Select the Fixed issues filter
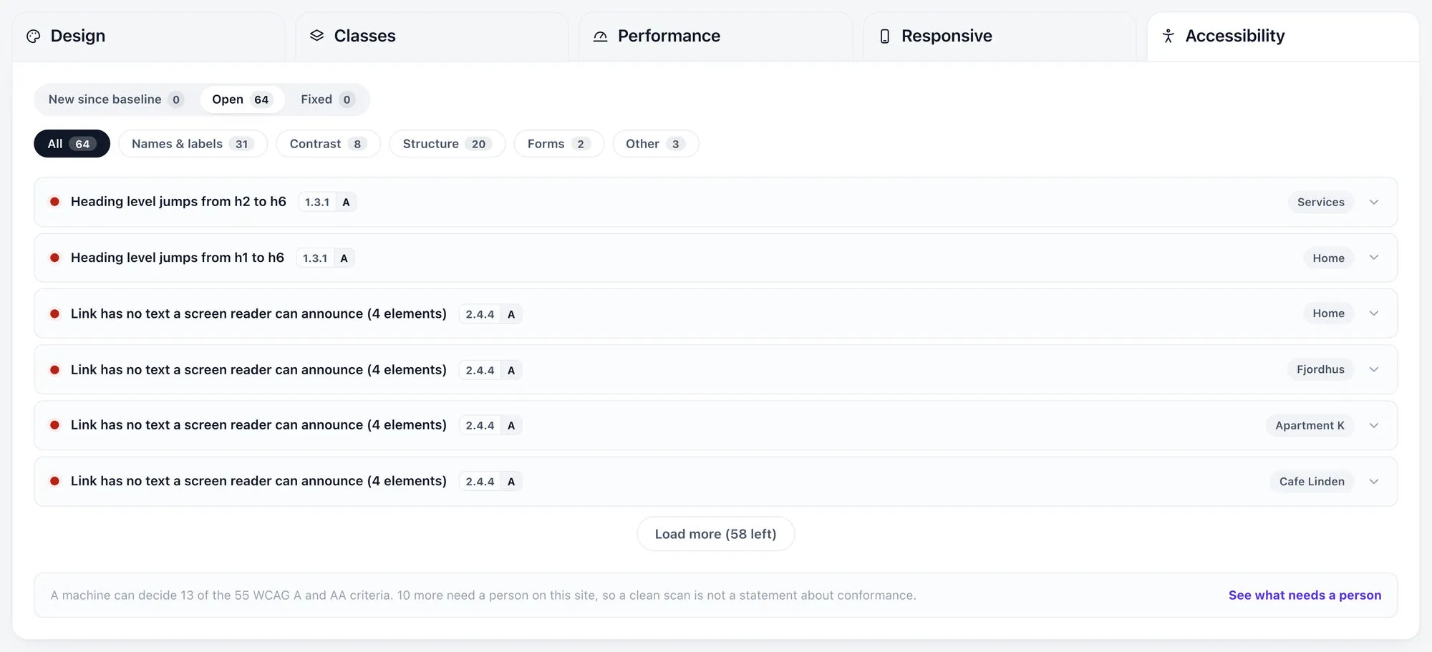1432x652 pixels. pos(327,99)
